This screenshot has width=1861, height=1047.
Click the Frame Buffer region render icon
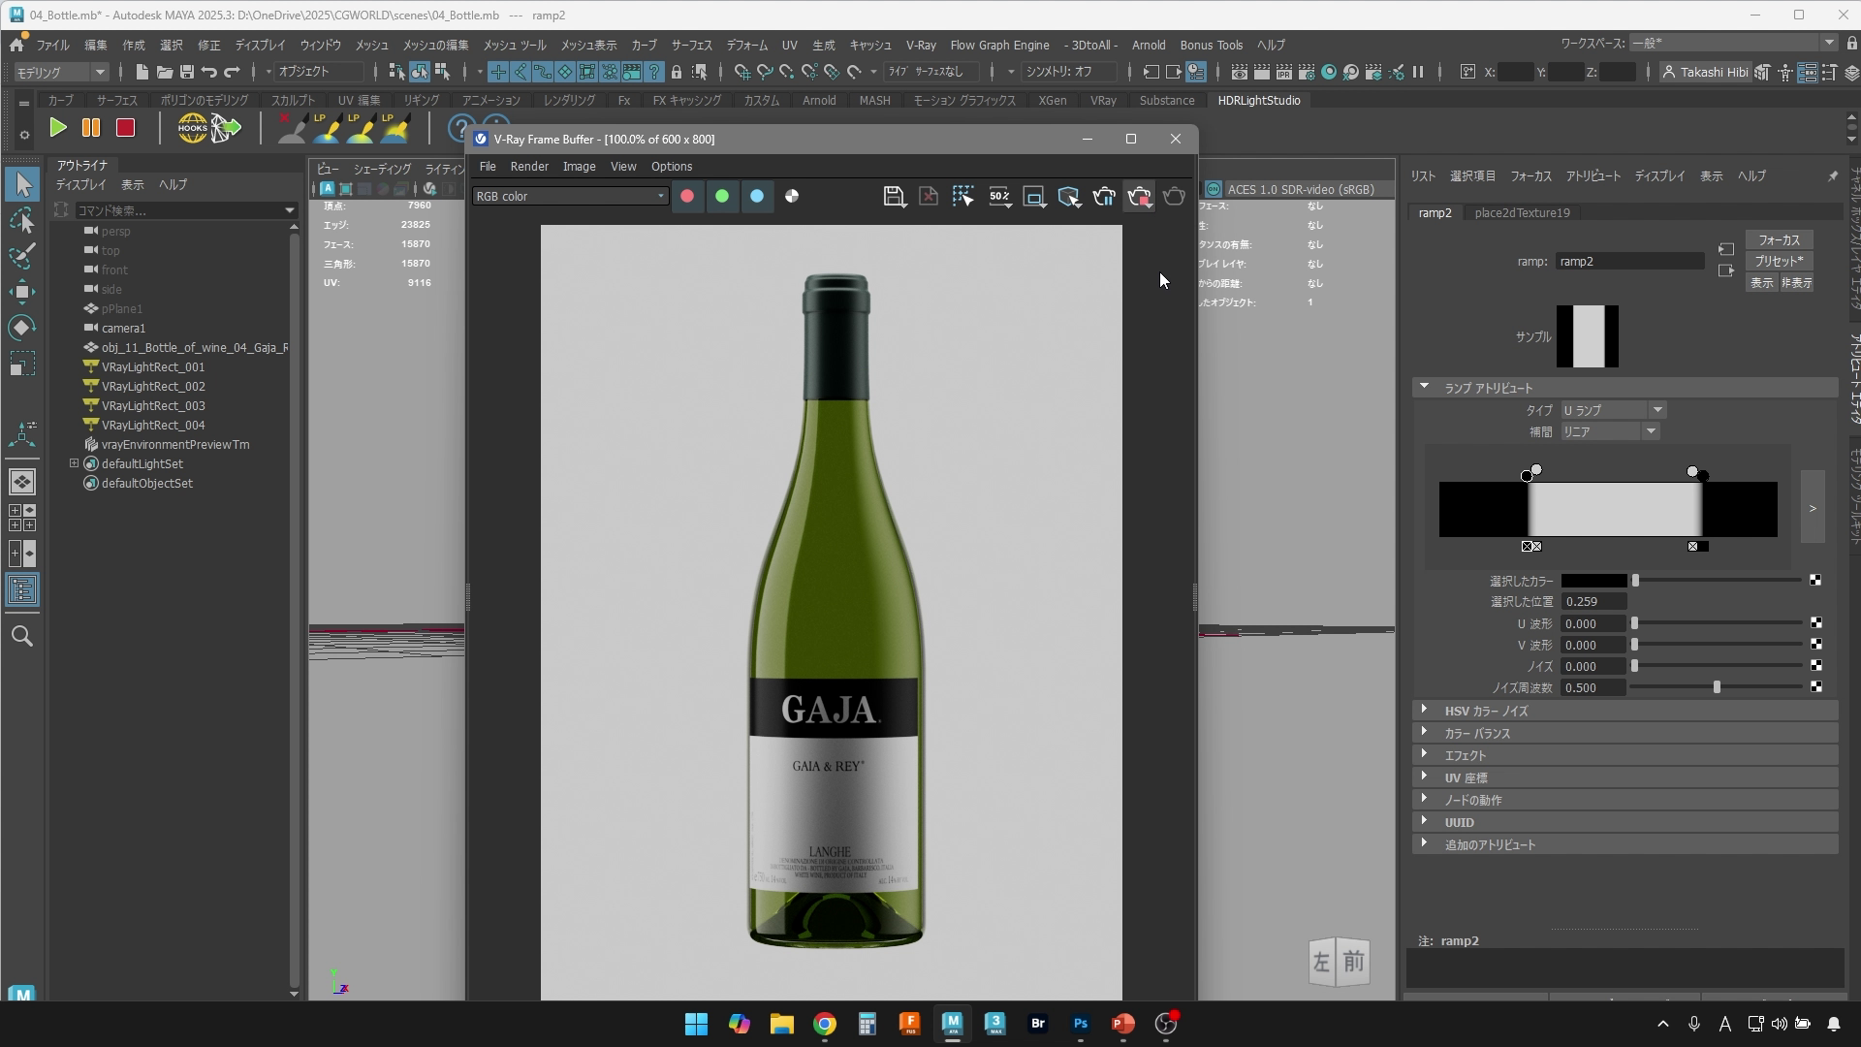click(962, 197)
